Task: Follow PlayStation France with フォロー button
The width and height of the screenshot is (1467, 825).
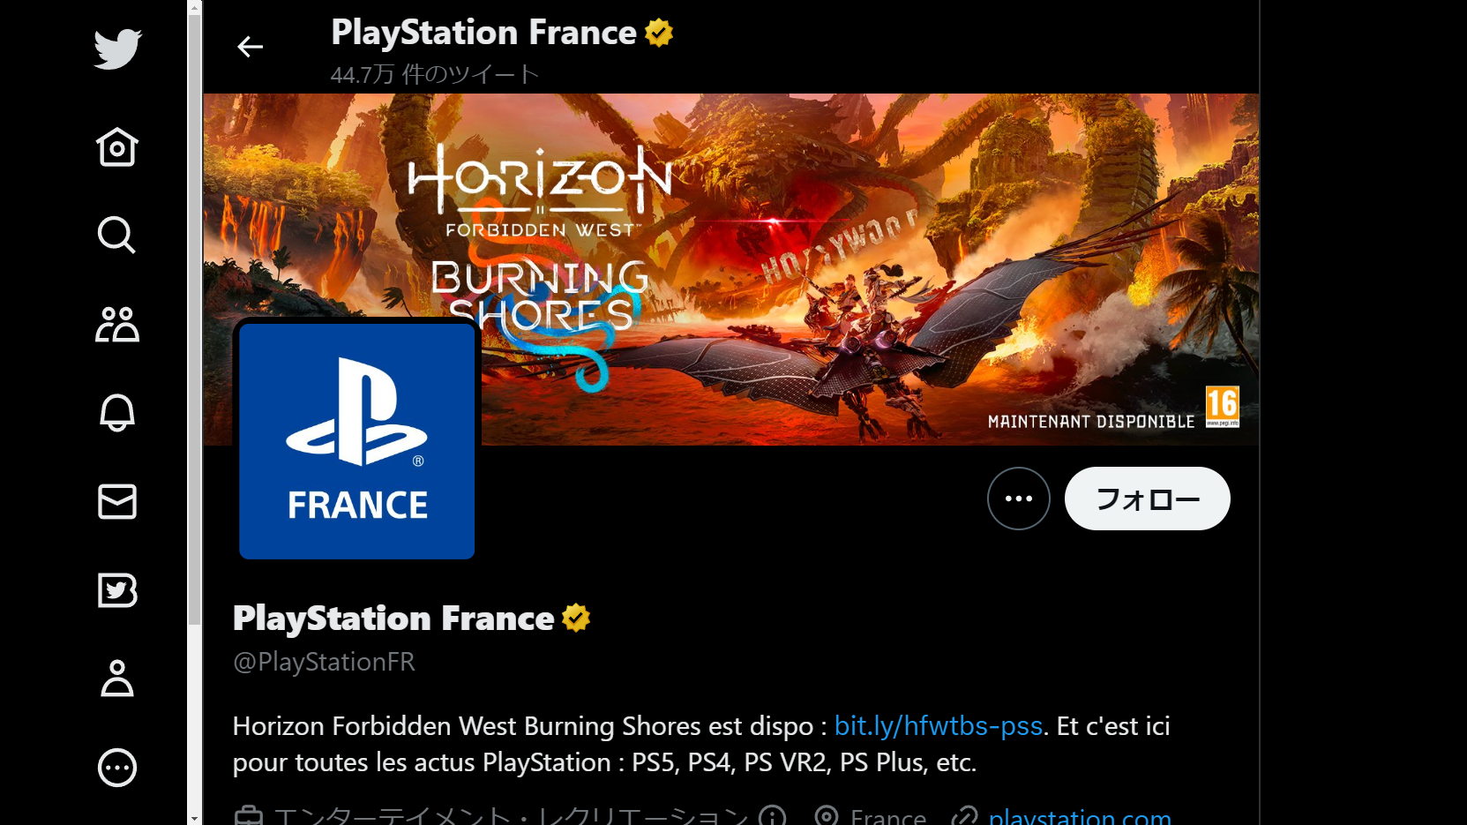Action: [x=1148, y=499]
